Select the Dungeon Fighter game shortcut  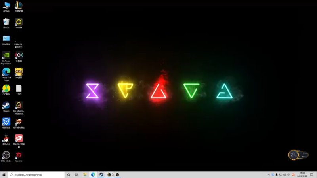click(19, 123)
